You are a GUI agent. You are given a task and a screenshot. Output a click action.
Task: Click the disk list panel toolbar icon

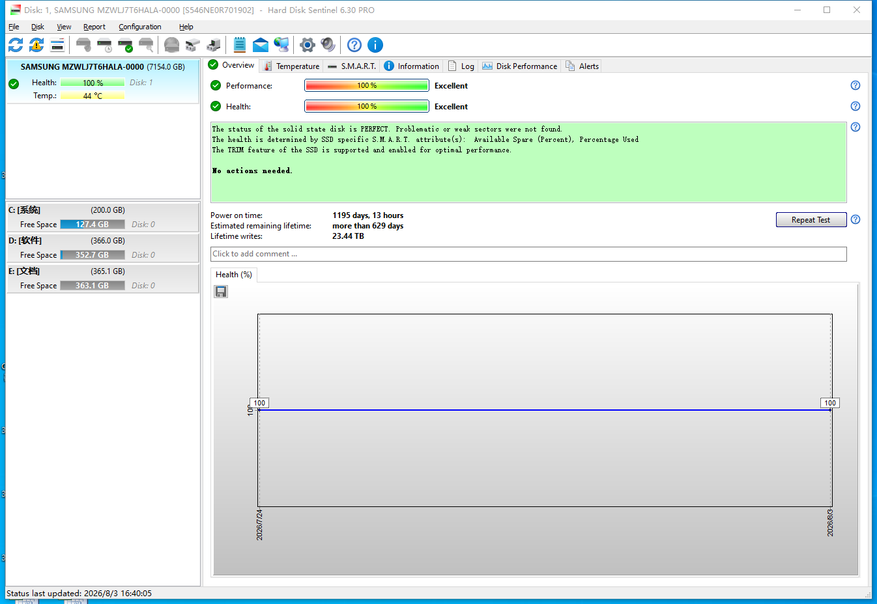(x=57, y=45)
